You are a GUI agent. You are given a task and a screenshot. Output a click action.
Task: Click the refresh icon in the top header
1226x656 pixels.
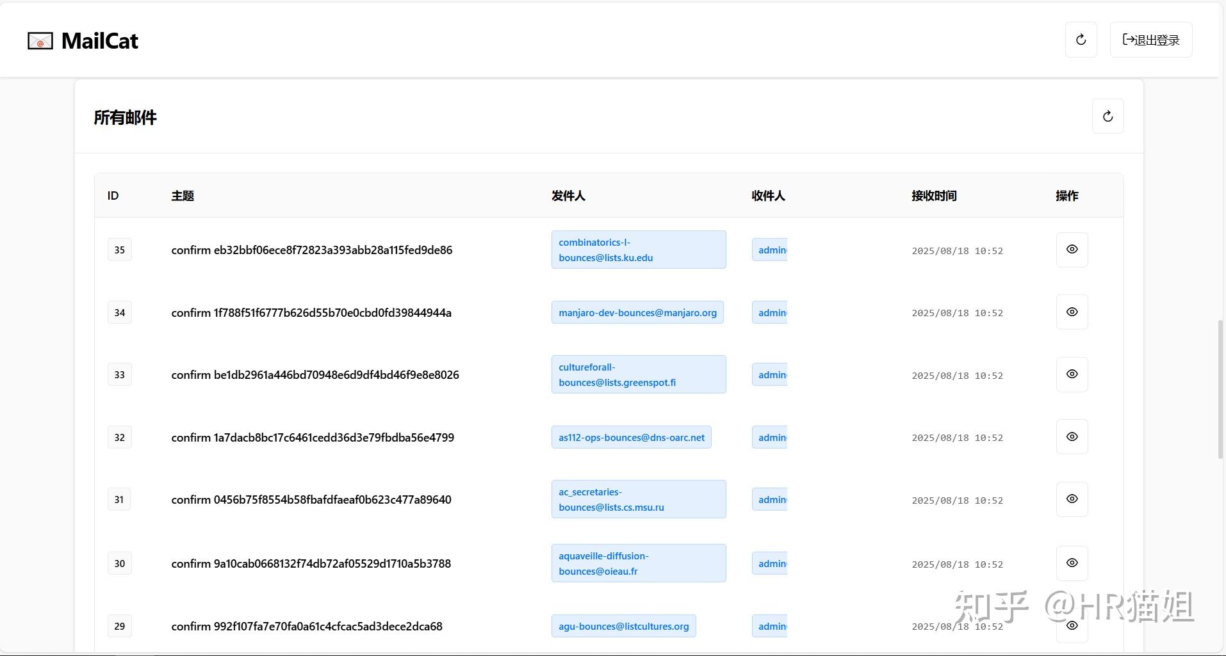tap(1081, 40)
